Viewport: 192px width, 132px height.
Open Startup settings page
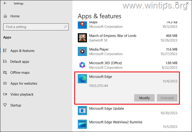[16, 105]
